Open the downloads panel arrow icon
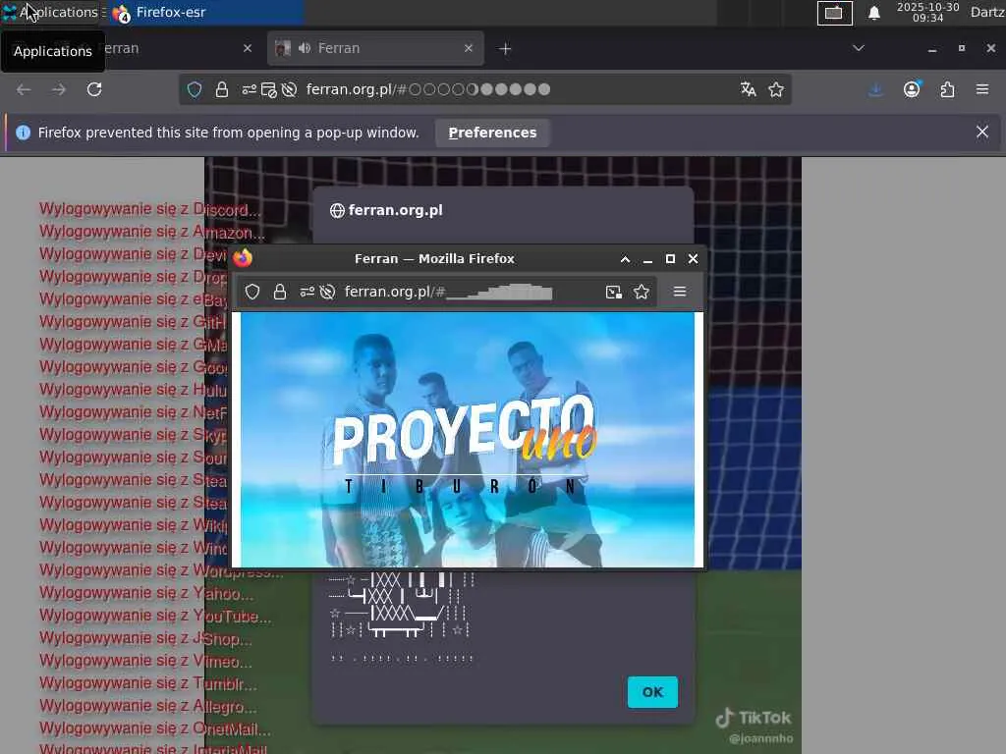Image resolution: width=1006 pixels, height=754 pixels. pyautogui.click(x=875, y=89)
